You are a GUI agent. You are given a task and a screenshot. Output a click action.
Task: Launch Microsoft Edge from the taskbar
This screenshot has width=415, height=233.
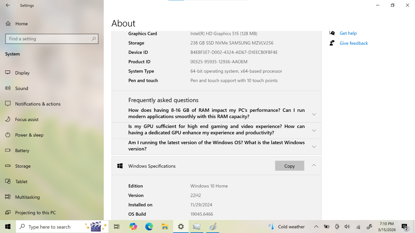click(149, 227)
